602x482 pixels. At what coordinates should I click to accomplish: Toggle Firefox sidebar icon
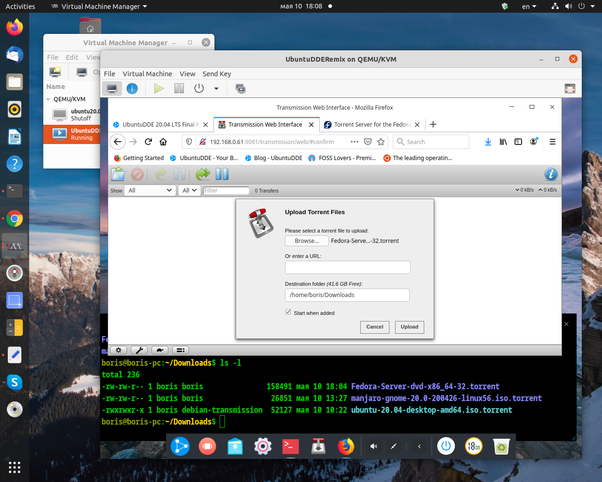click(518, 142)
